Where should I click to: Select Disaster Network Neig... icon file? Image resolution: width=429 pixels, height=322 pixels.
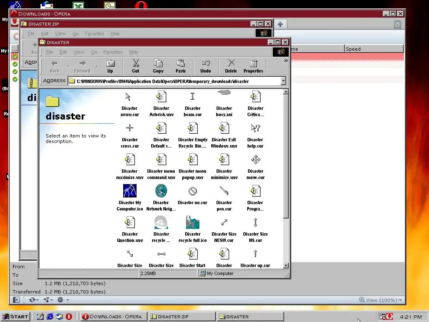coord(161,198)
